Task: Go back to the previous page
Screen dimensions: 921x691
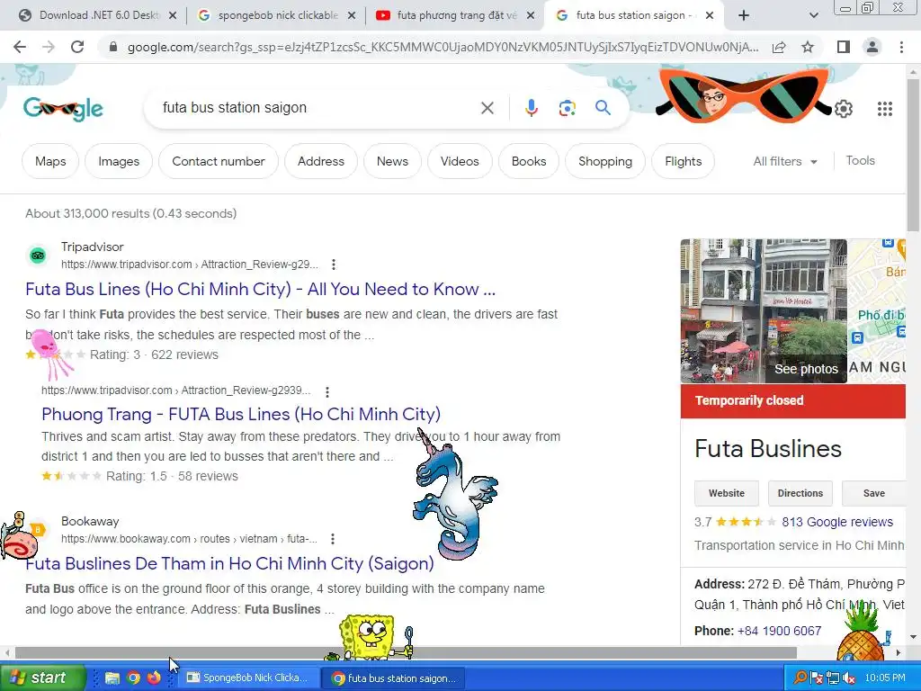Action: tap(20, 47)
